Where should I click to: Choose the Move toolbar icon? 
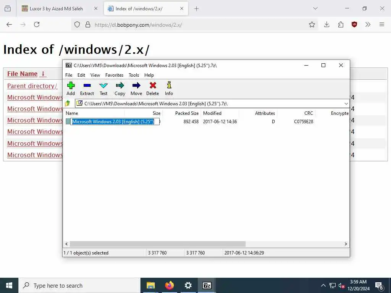(136, 89)
